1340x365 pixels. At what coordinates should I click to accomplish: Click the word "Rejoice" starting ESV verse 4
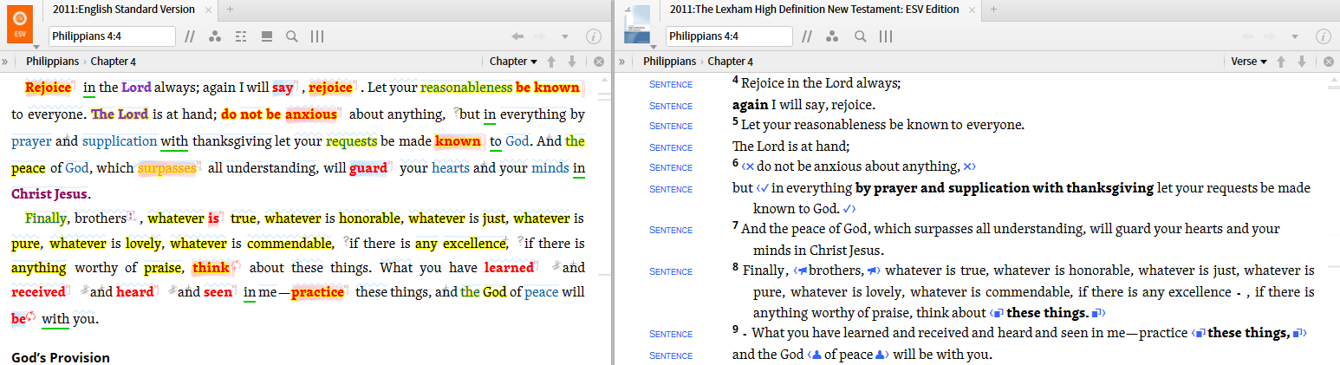pyautogui.click(x=48, y=88)
